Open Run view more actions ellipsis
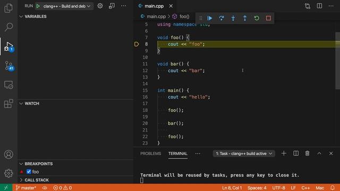Viewport: 340px width, 191px height. [123, 6]
